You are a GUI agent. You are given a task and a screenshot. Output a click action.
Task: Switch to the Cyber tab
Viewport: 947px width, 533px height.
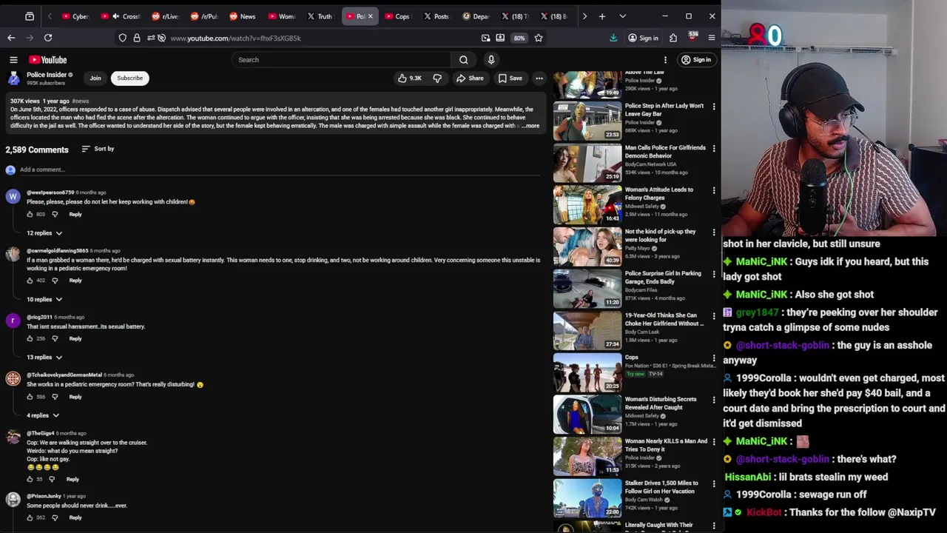(x=75, y=16)
